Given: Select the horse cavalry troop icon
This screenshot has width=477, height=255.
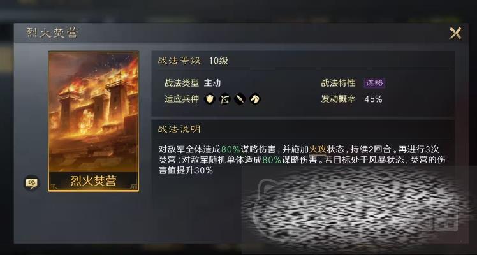Looking at the screenshot, I should [x=255, y=99].
